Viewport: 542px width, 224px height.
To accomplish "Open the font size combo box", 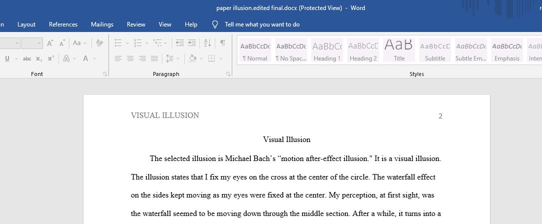I will click(32, 43).
